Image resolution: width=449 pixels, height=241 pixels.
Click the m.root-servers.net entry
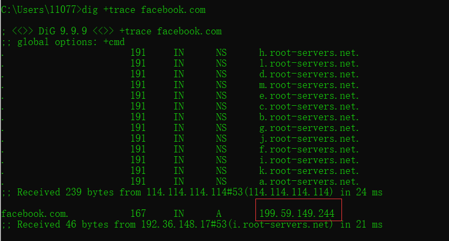(x=309, y=85)
